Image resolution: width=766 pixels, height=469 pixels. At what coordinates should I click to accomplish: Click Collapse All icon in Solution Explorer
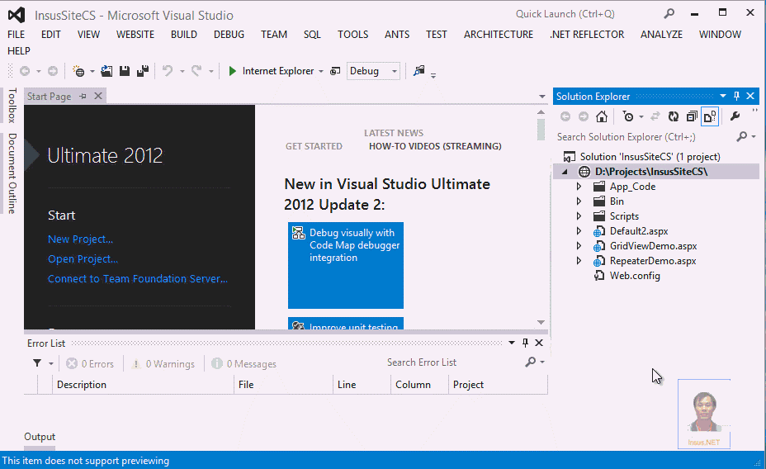pyautogui.click(x=692, y=116)
